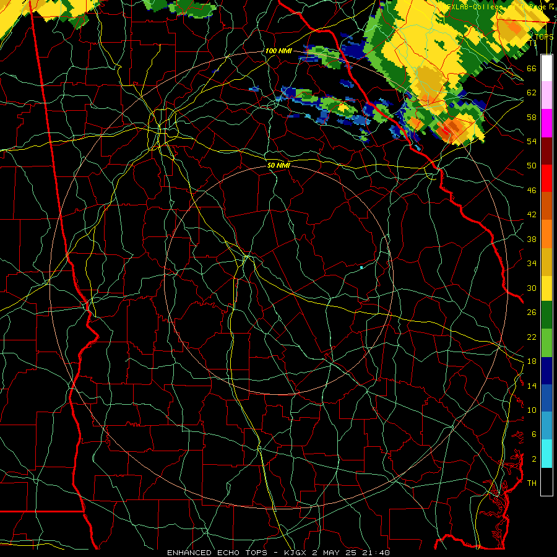Click the "100 NMI" range ring label
557x557 pixels.
(278, 51)
